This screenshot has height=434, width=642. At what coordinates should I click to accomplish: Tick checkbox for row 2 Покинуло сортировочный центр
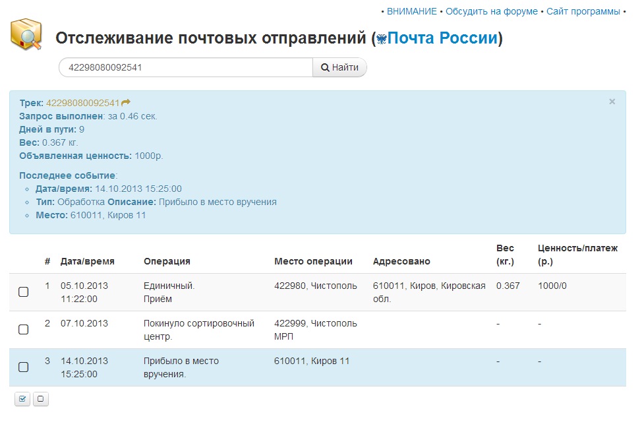23,329
